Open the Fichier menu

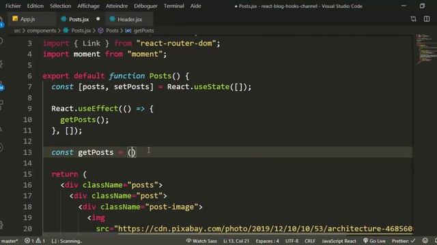tap(13, 6)
